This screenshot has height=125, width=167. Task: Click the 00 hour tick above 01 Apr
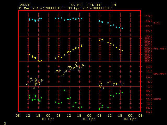[48, 115]
